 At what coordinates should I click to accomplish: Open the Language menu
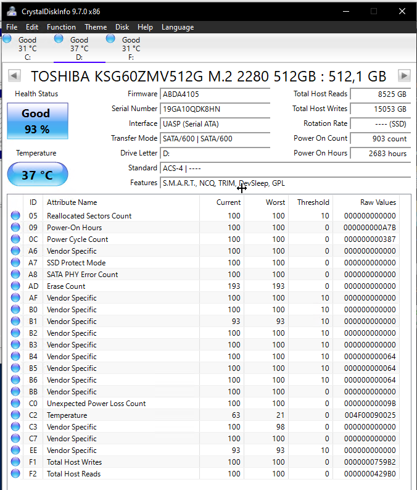[178, 27]
